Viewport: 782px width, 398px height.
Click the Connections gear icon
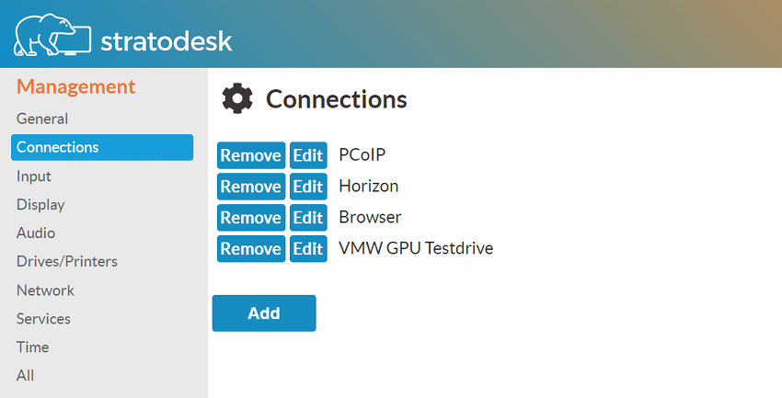237,98
